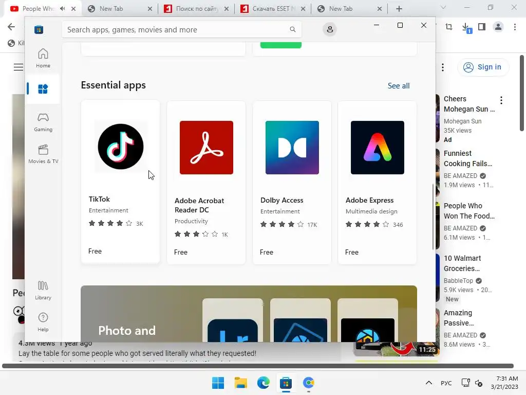Toggle browser side panel
Viewport: 526px width, 395px height.
[x=482, y=27]
